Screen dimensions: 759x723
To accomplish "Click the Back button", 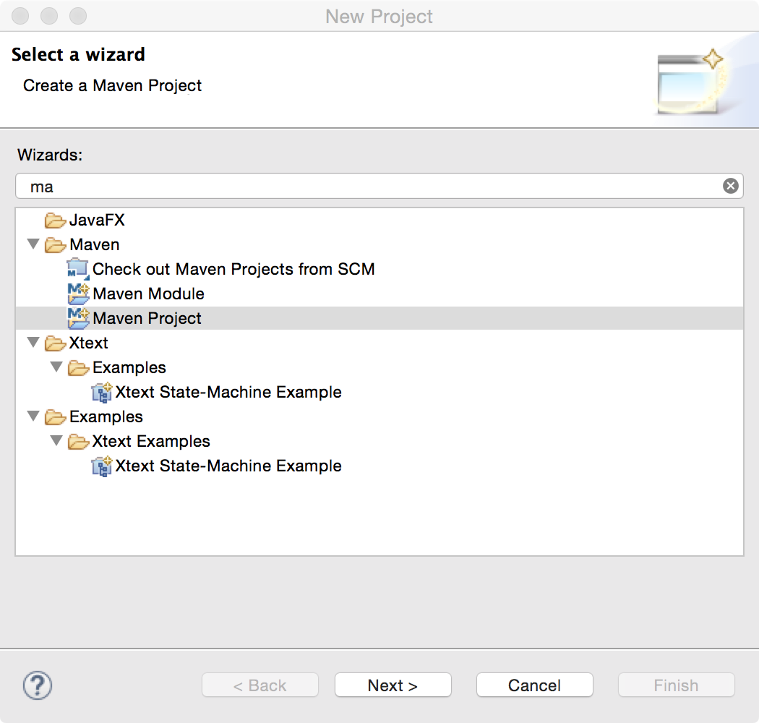I will (x=260, y=685).
